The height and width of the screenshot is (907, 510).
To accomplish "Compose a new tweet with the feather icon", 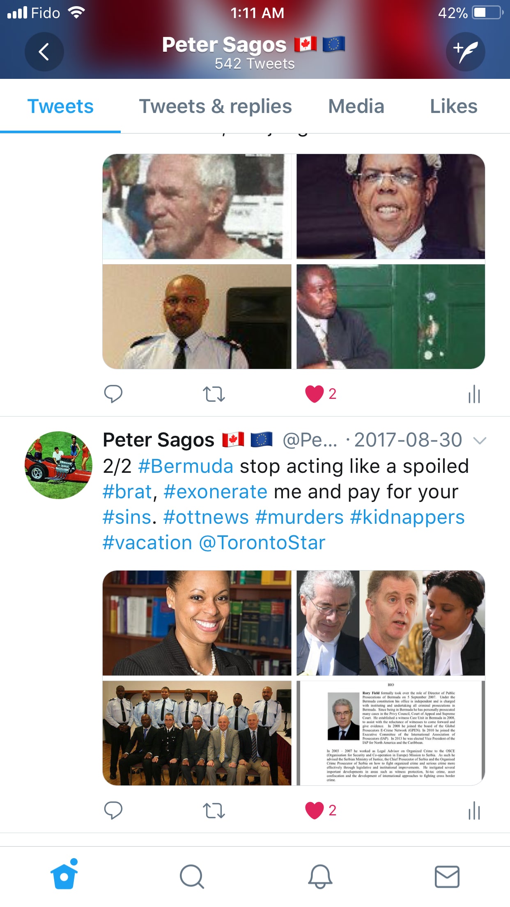I will (466, 52).
